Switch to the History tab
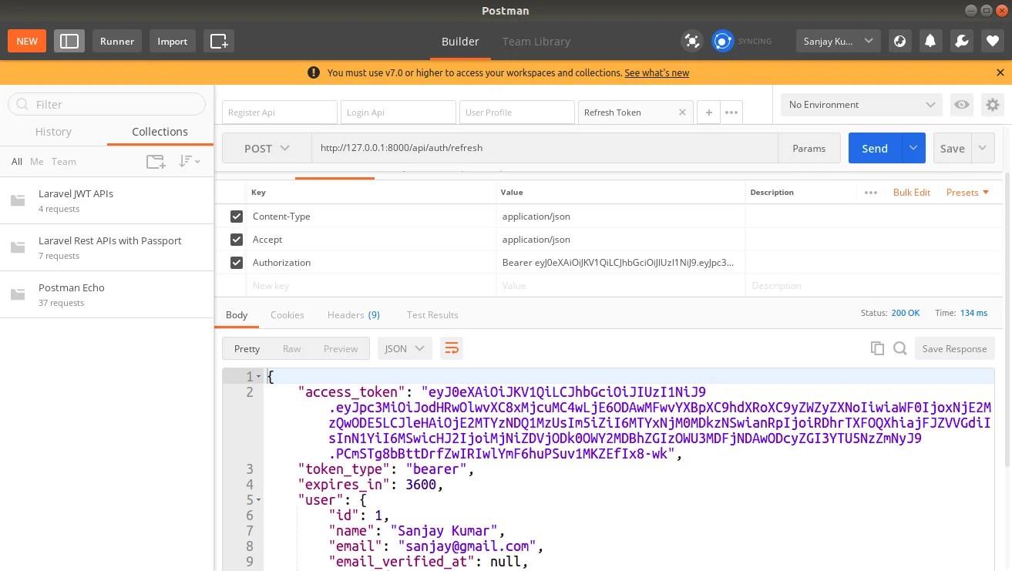 53,132
